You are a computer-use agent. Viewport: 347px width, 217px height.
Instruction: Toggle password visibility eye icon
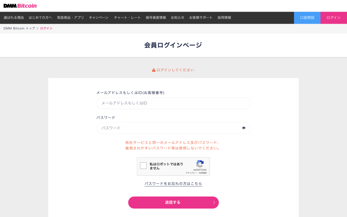tap(244, 128)
